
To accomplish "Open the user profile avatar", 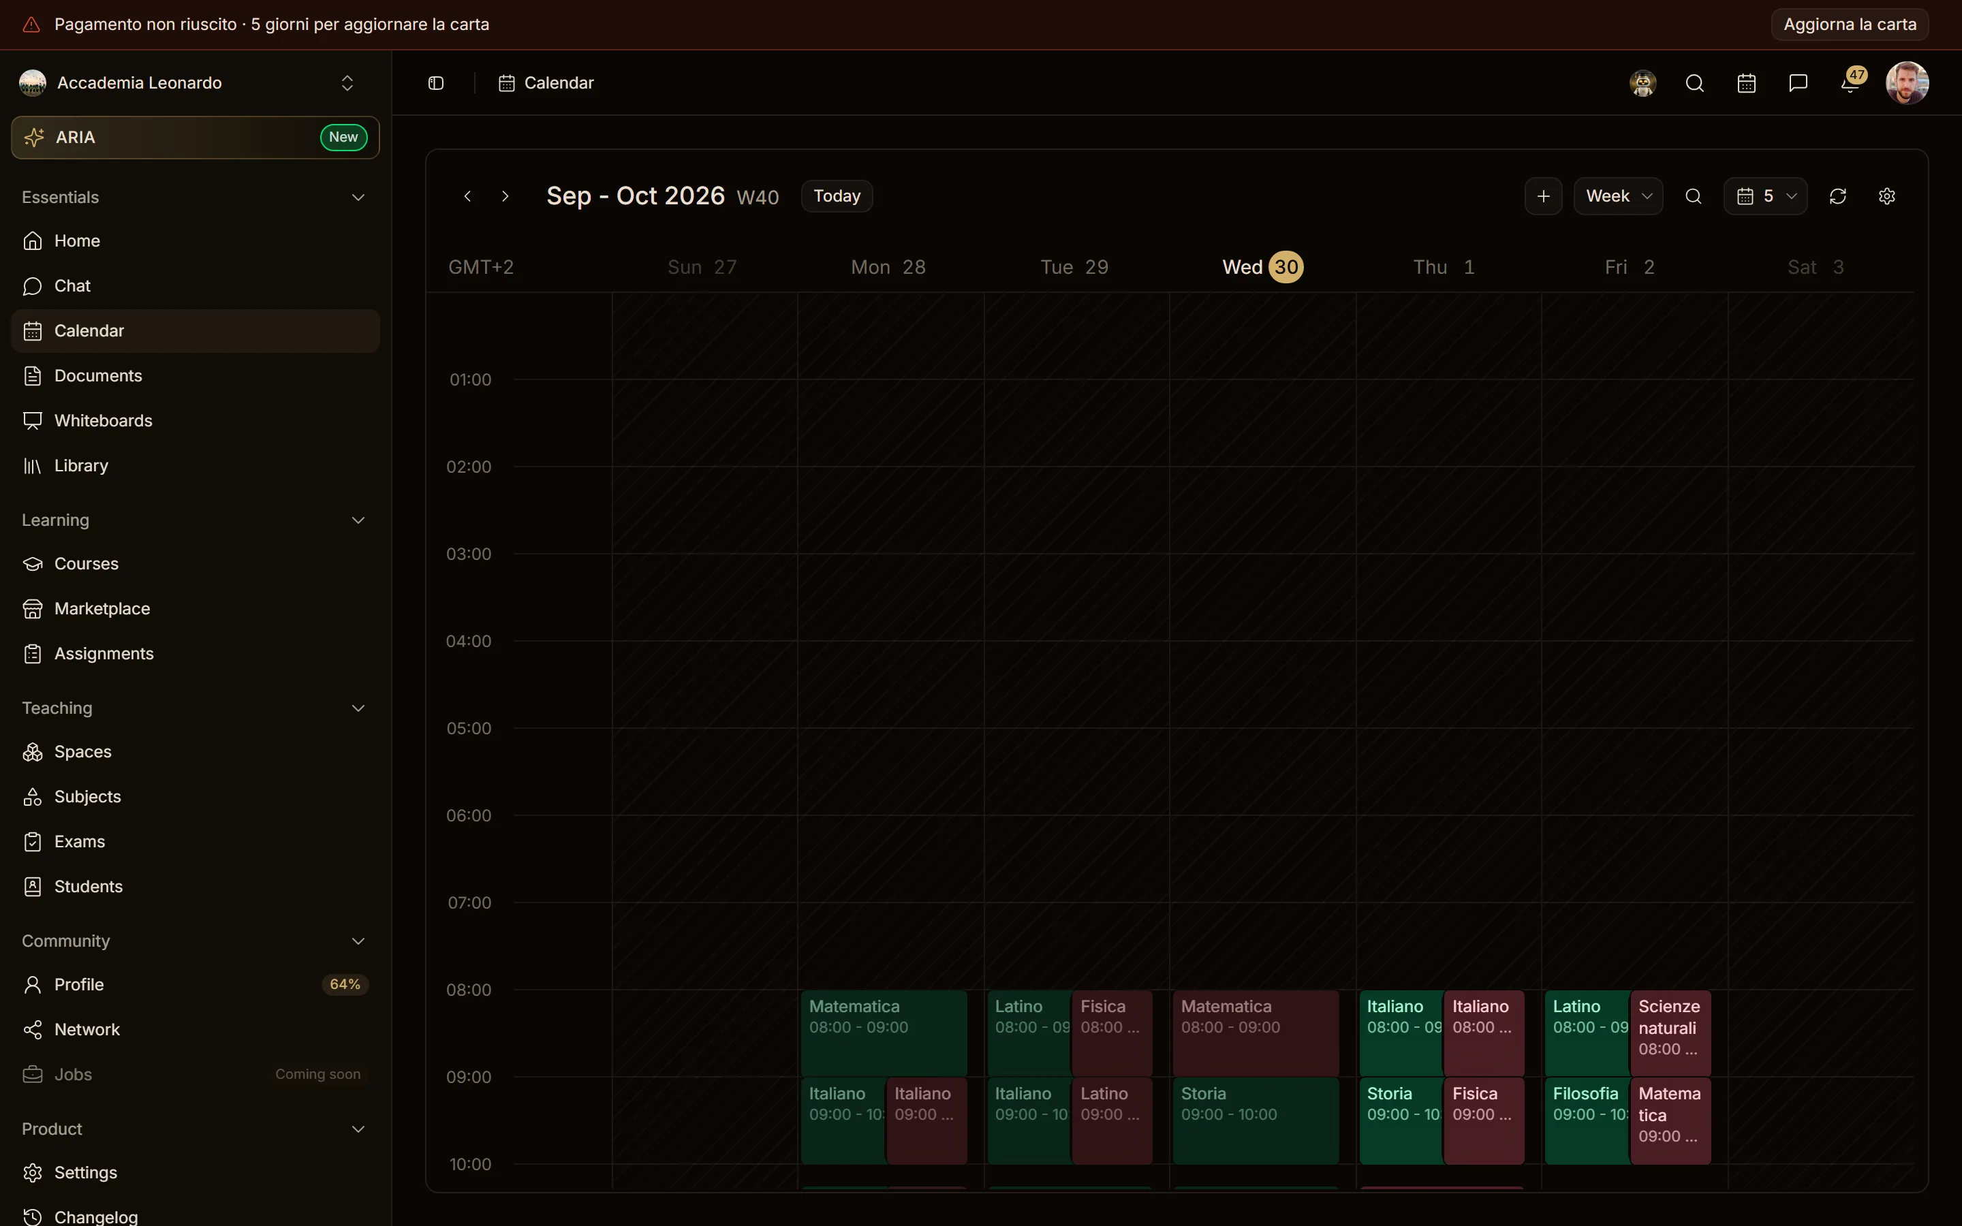I will pyautogui.click(x=1907, y=82).
